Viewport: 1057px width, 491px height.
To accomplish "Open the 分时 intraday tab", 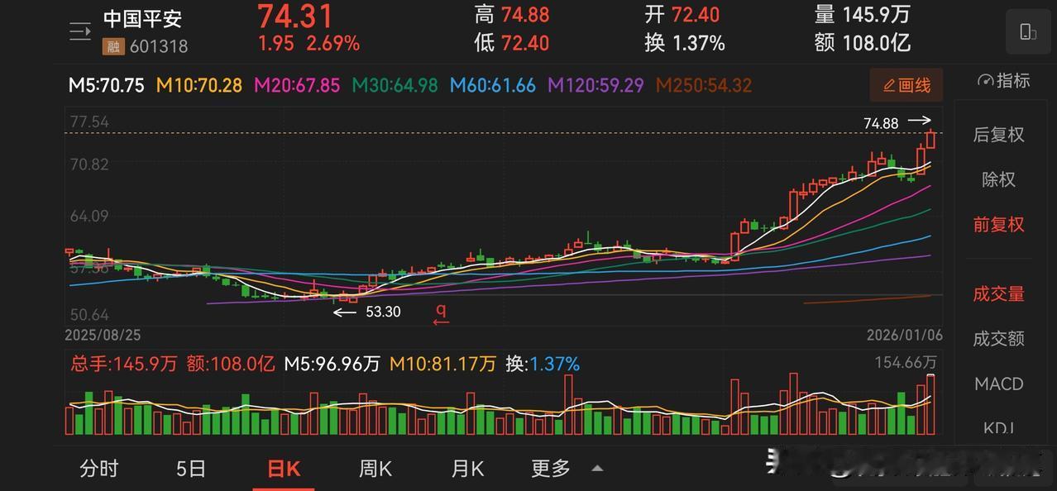I will click(x=99, y=469).
